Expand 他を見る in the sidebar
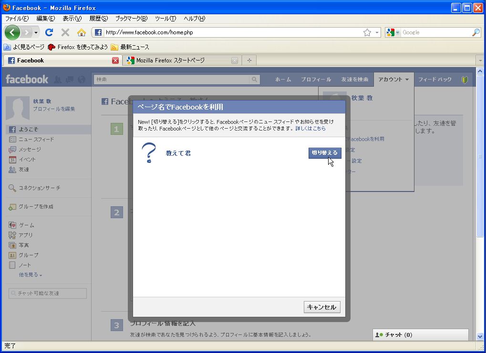This screenshot has height=353, width=486. click(x=31, y=275)
